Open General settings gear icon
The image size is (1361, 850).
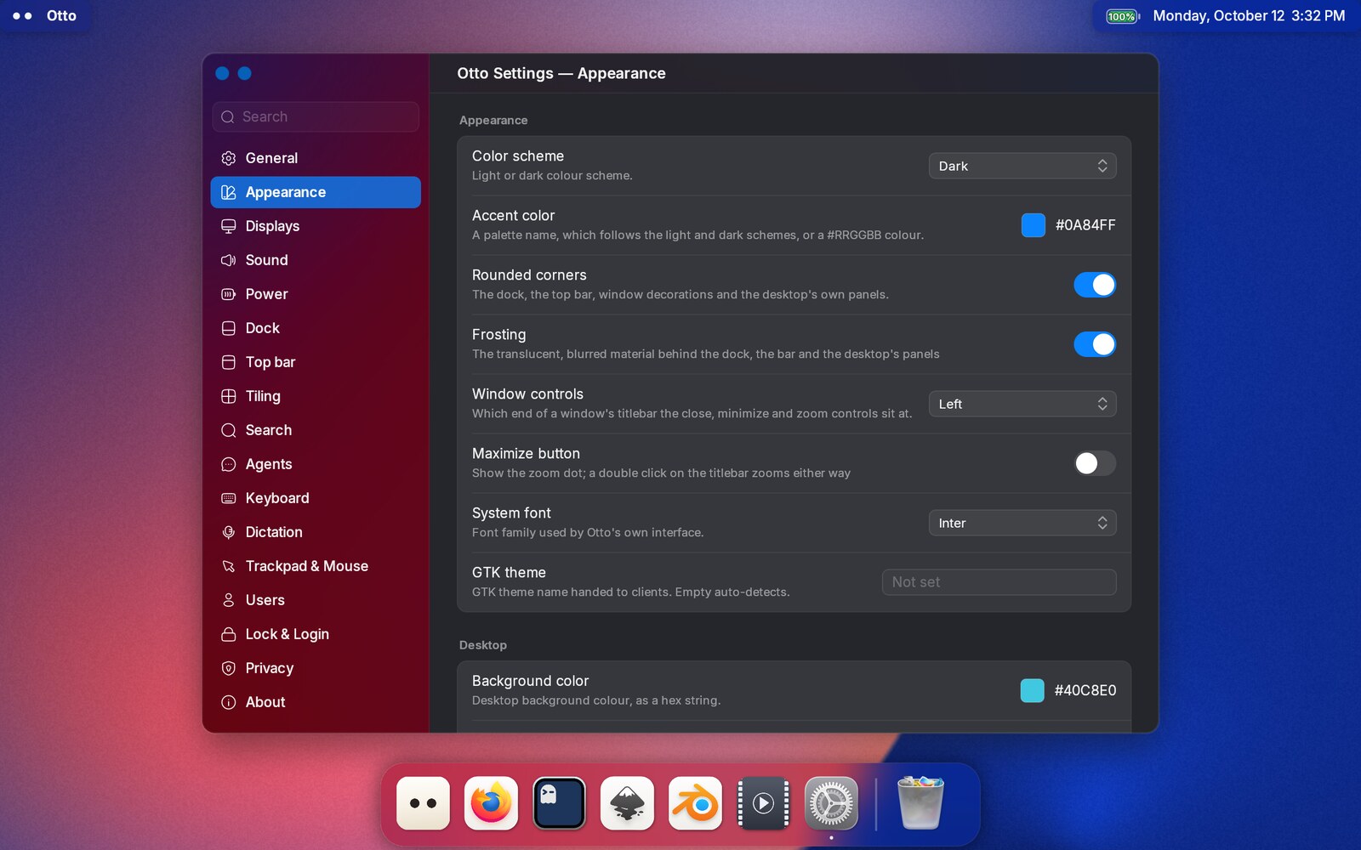(228, 158)
